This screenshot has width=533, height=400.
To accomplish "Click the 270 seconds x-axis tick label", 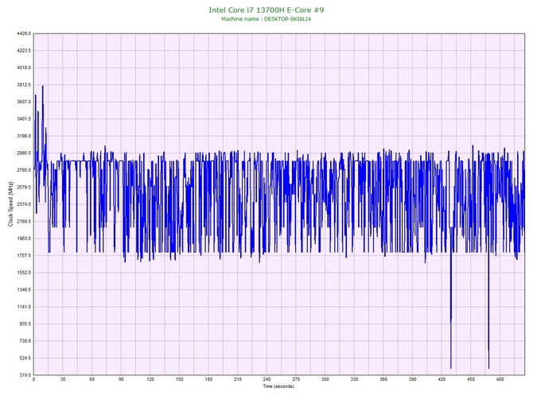I will click(x=296, y=379).
